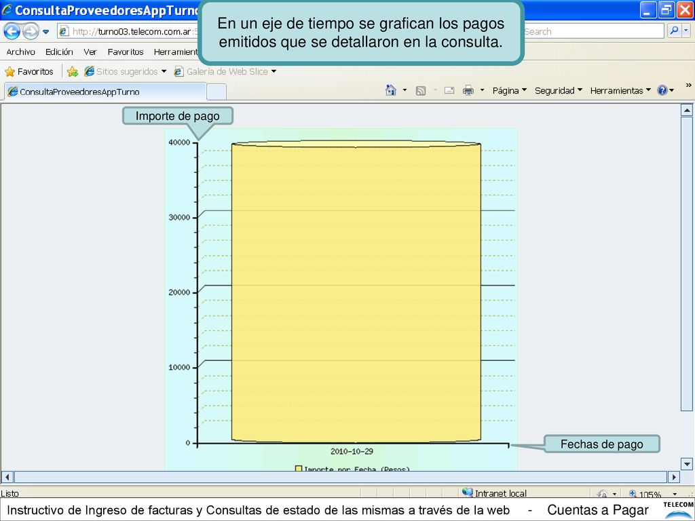Image resolution: width=695 pixels, height=521 pixels.
Task: Expand the Galería de Web Slice dropdown arrow
Action: click(274, 71)
